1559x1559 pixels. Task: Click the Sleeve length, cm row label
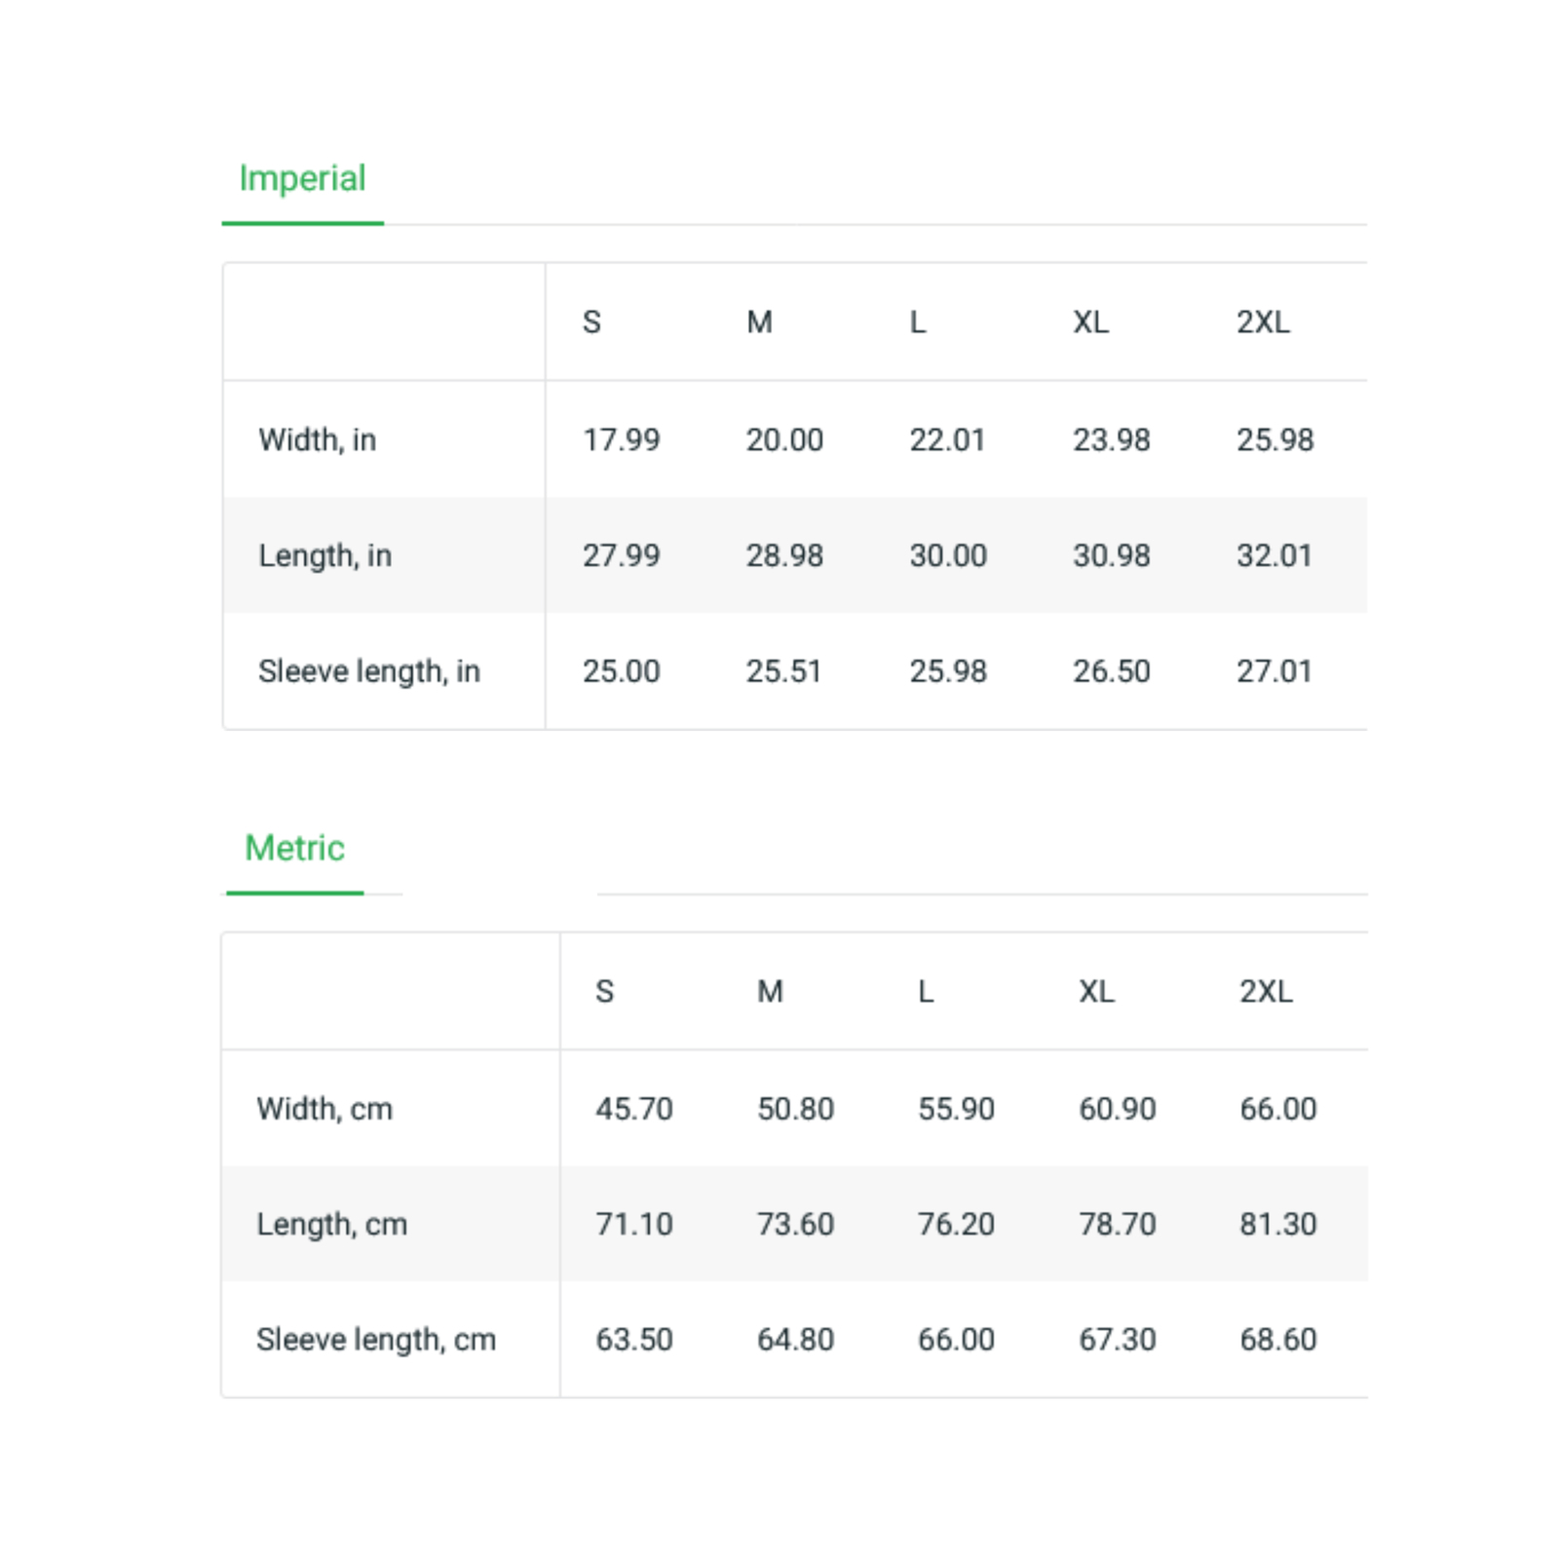376,1340
